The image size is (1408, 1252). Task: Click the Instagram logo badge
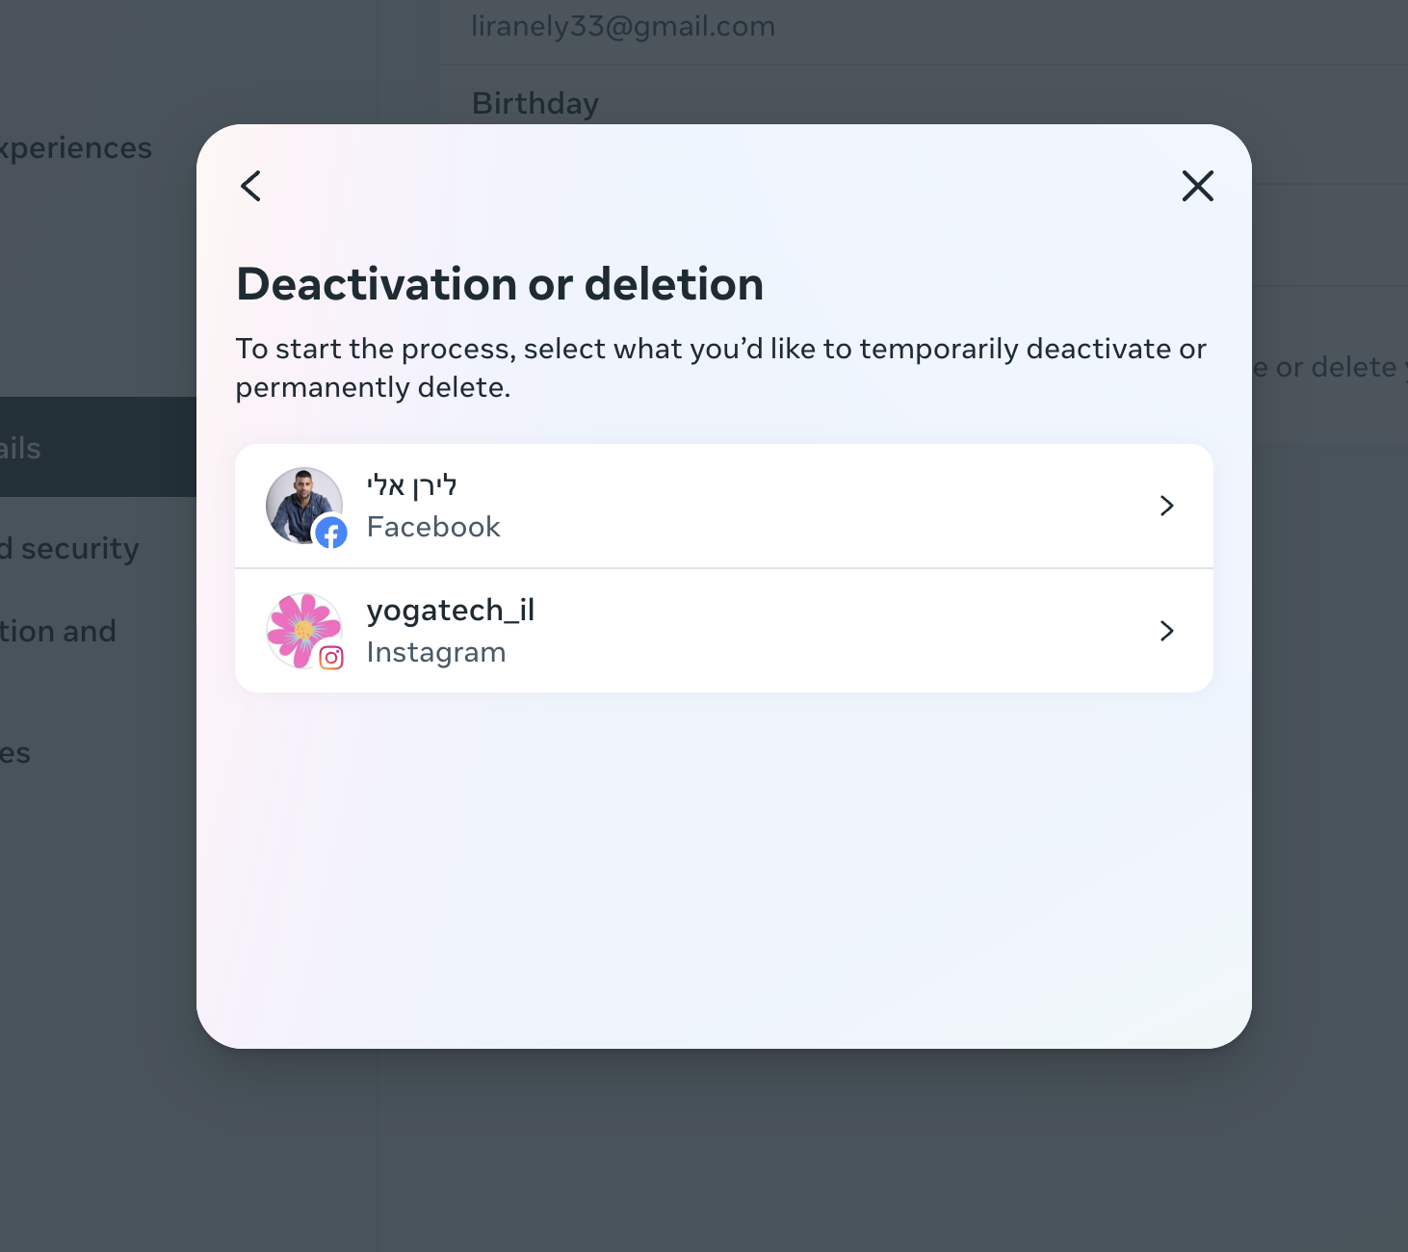(331, 658)
